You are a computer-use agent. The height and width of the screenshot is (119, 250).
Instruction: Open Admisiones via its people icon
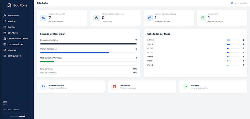(5, 16)
